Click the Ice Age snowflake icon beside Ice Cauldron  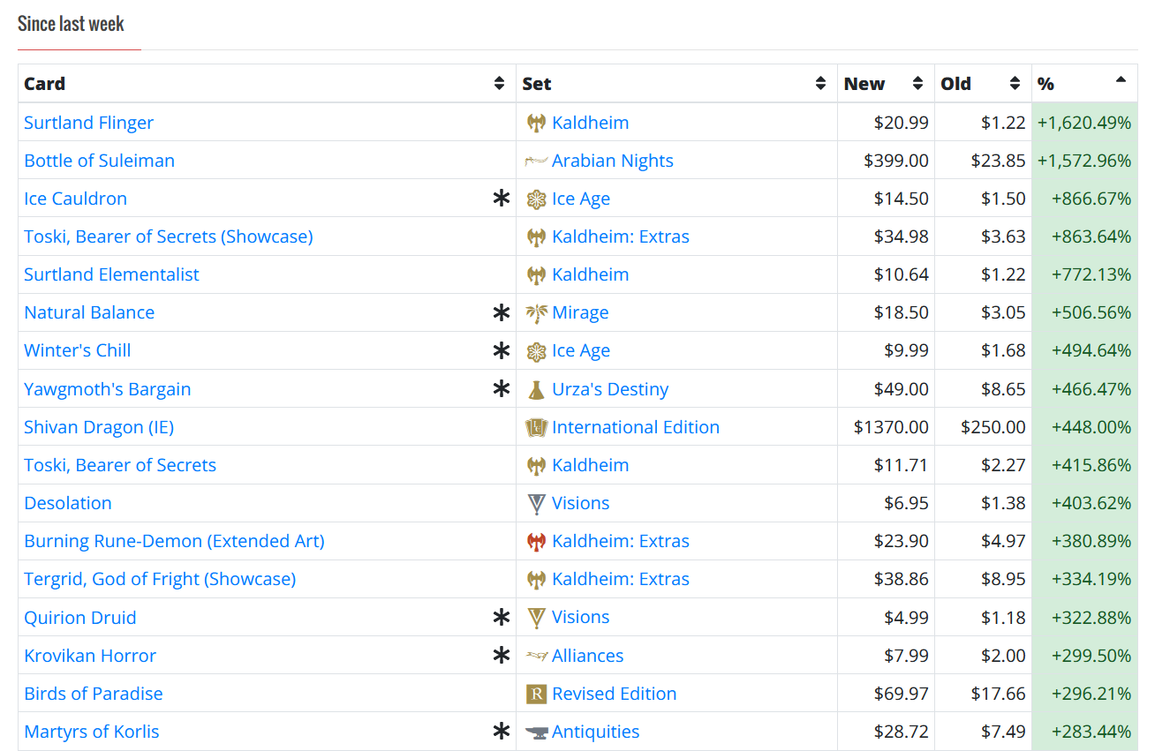536,199
